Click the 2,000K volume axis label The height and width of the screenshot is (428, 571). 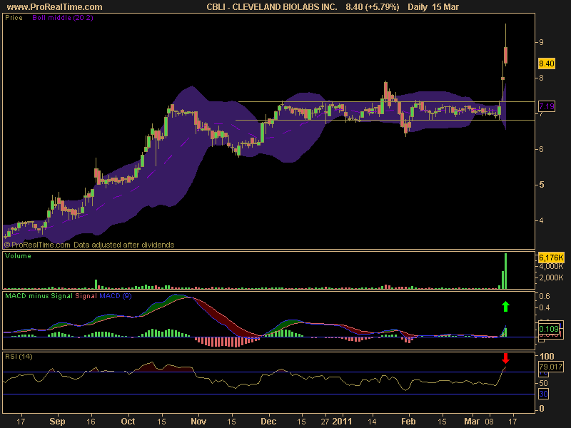tap(551, 277)
